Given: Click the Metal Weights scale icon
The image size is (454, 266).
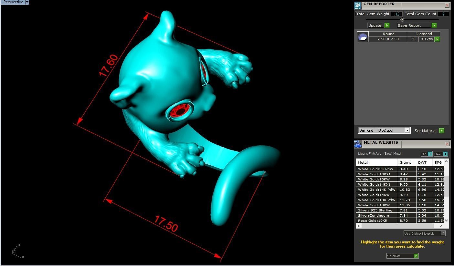Looking at the screenshot, I should click(x=358, y=144).
